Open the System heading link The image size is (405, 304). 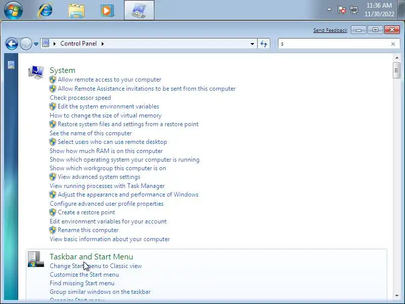point(62,70)
